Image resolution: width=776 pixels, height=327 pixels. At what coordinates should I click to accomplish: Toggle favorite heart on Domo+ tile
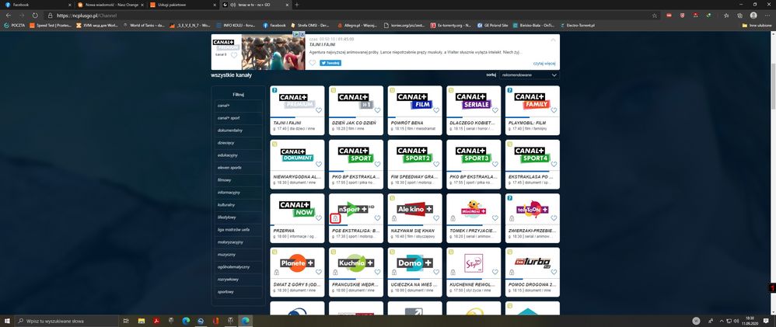436,273
